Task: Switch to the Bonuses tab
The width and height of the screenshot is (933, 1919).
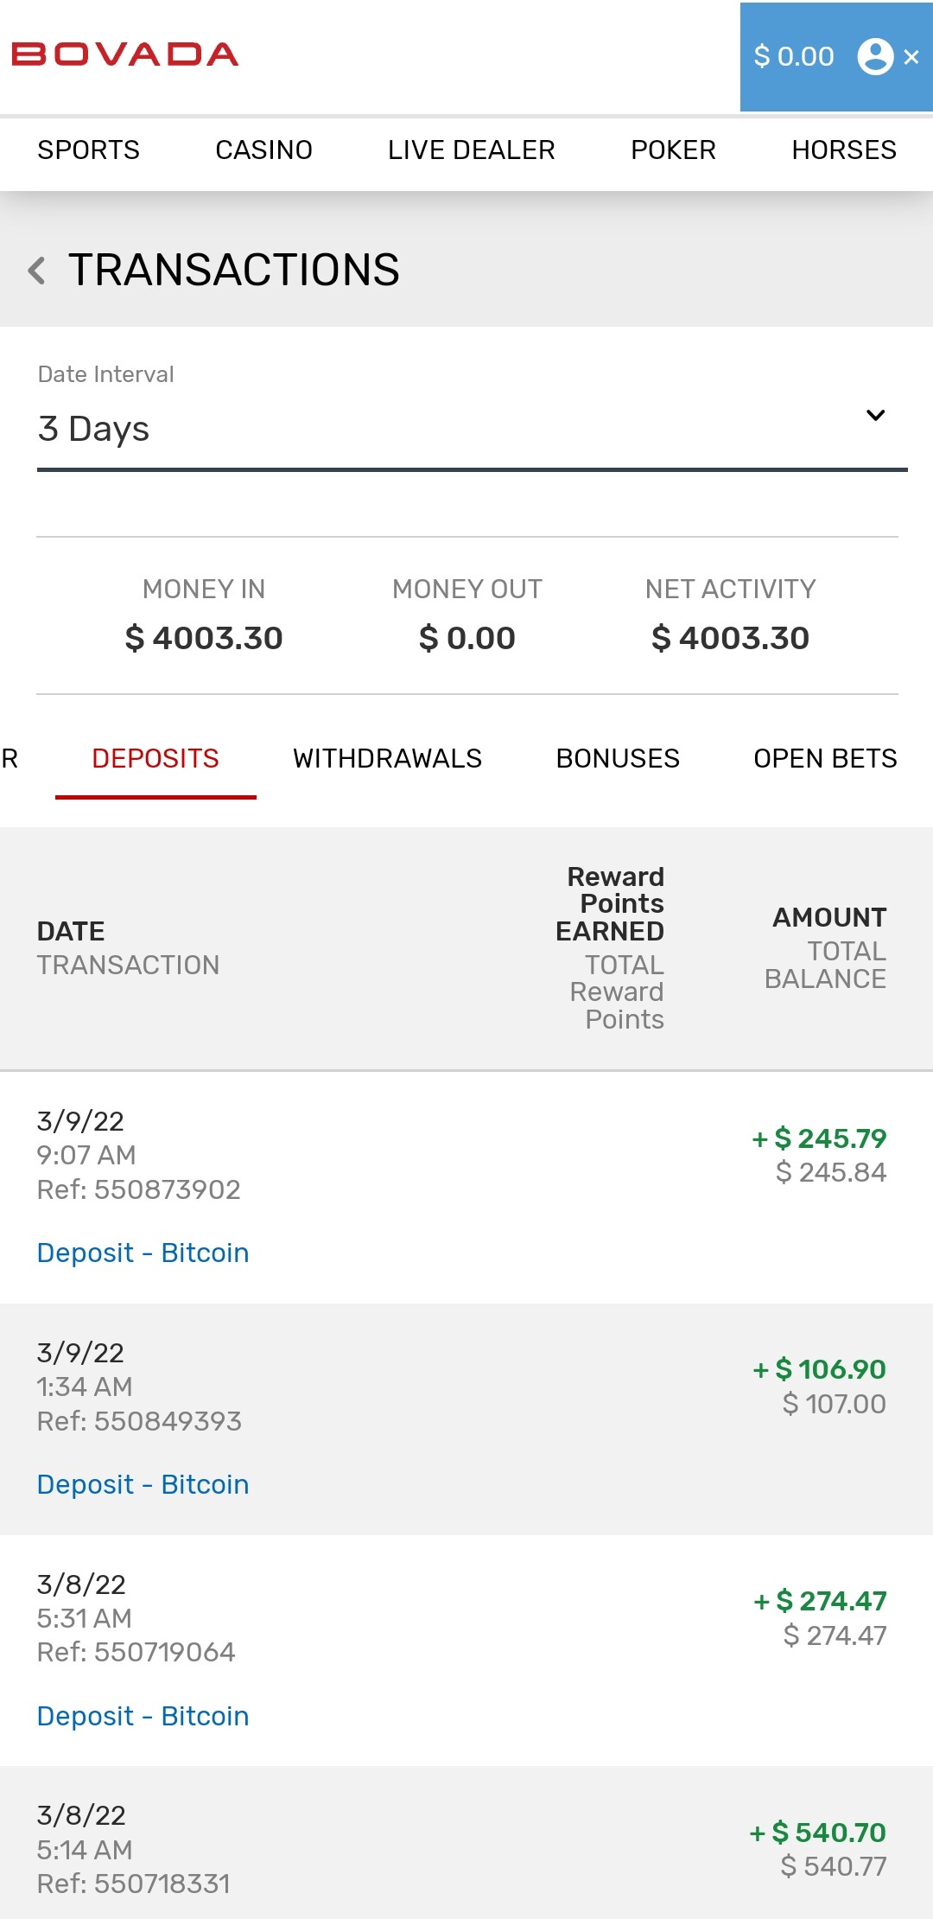Action: [x=618, y=759]
